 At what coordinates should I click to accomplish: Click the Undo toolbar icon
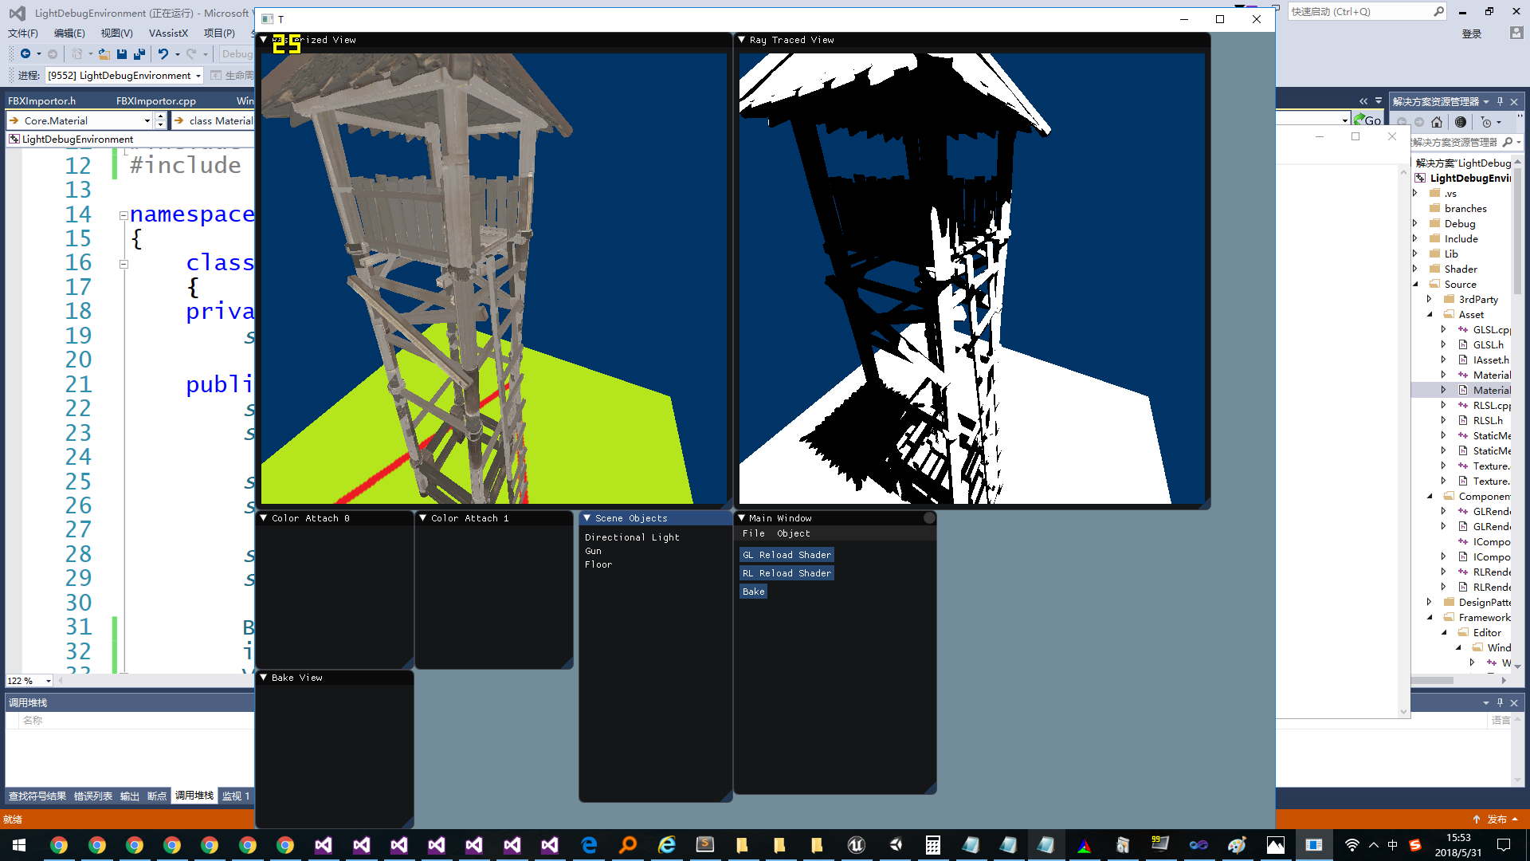163,54
